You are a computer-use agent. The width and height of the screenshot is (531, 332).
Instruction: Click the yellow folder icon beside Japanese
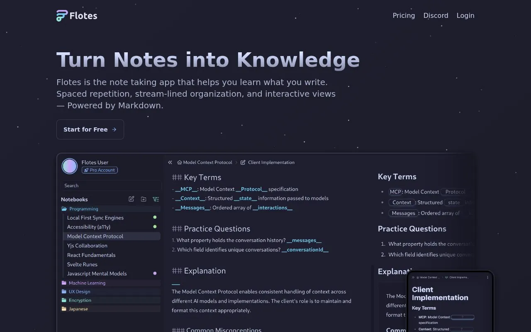tap(64, 309)
